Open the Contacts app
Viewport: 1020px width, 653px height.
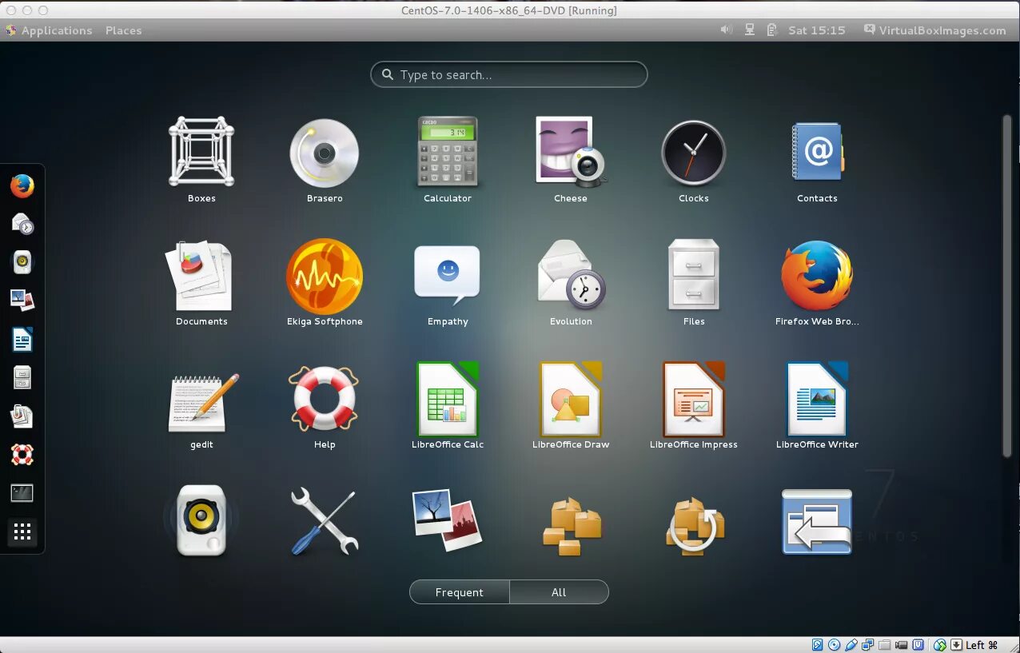tap(817, 160)
